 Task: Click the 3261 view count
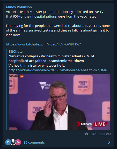tap(93, 134)
